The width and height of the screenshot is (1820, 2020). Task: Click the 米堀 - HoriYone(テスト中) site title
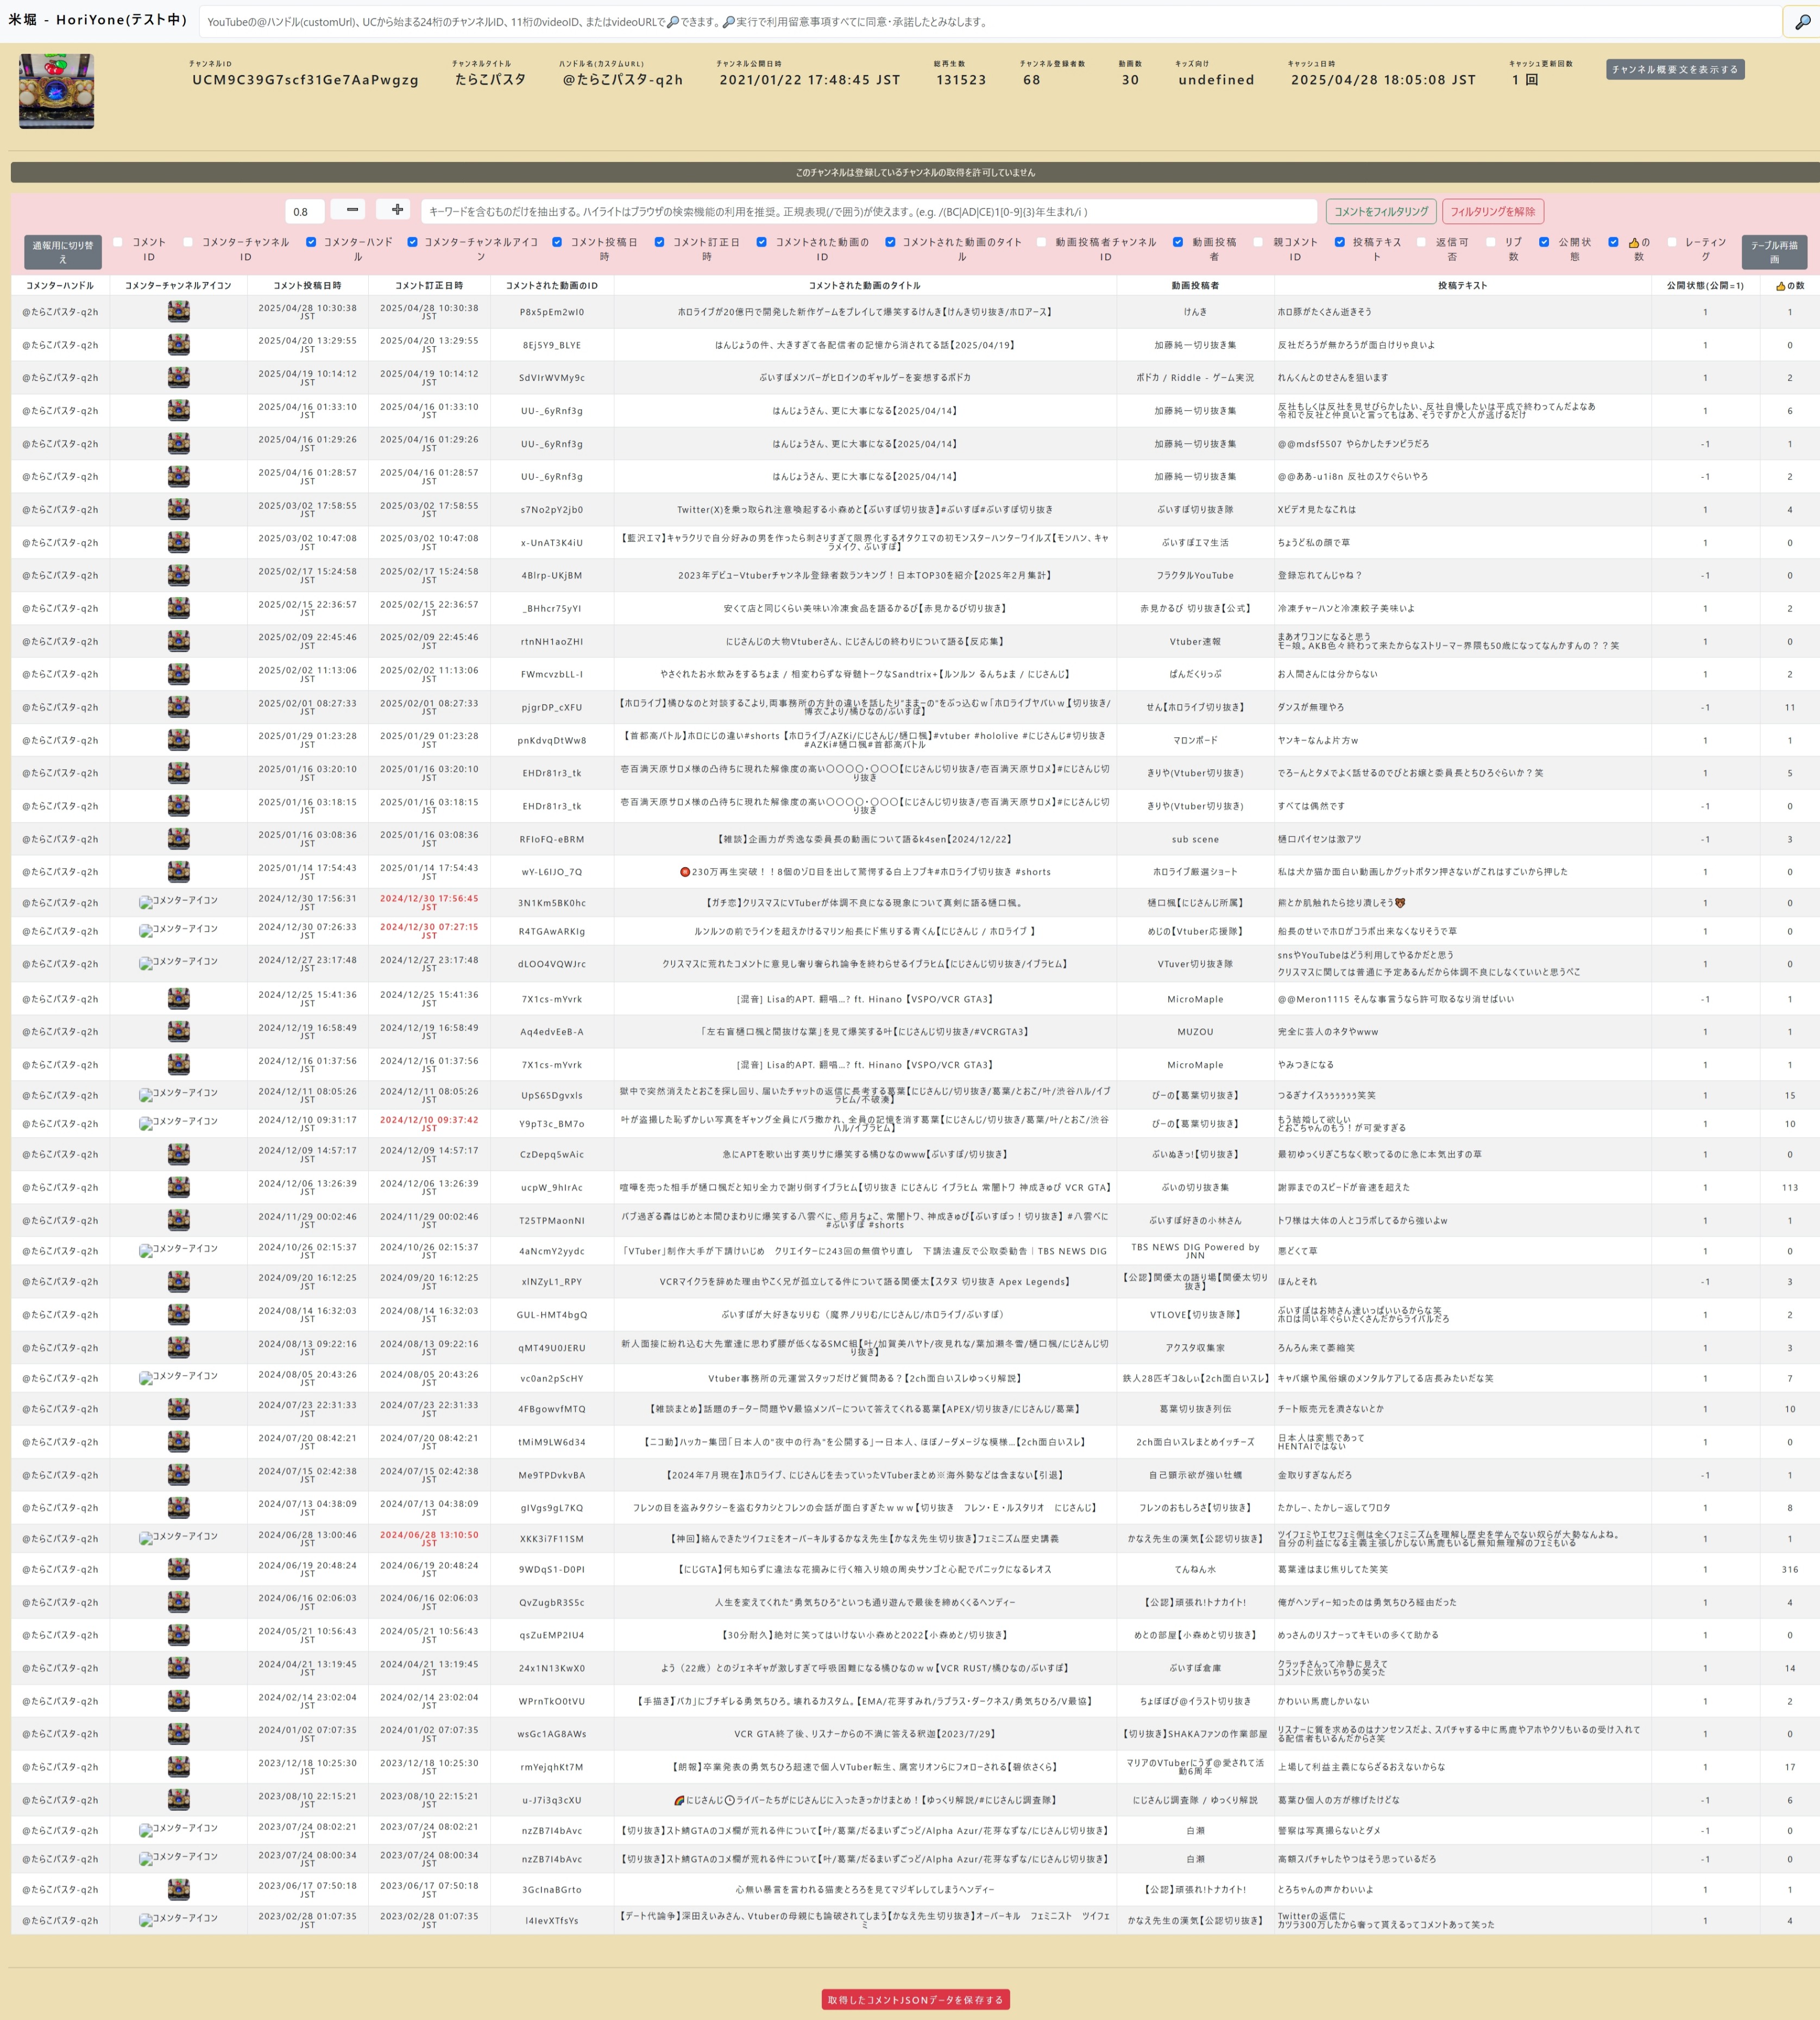(98, 20)
